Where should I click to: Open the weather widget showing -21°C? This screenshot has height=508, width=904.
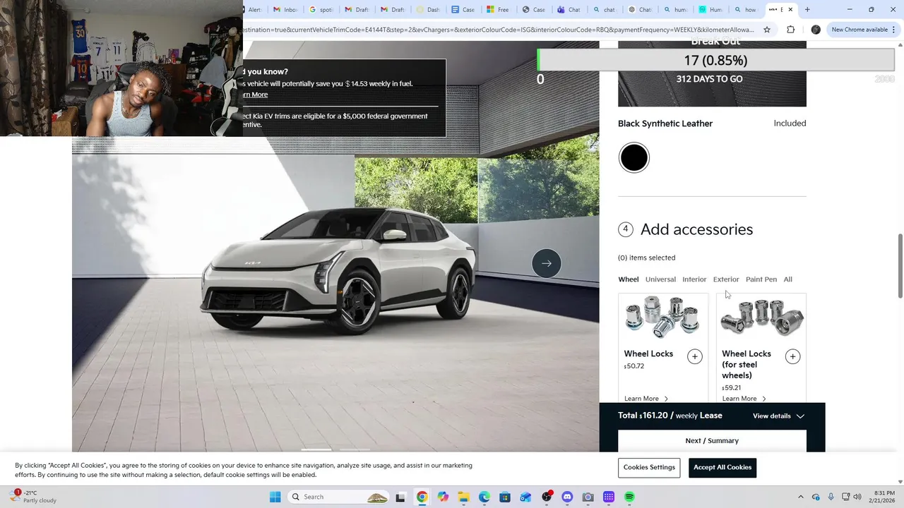click(32, 497)
